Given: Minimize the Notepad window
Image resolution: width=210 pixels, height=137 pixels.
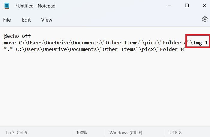Looking at the screenshot, I should tap(169, 5).
